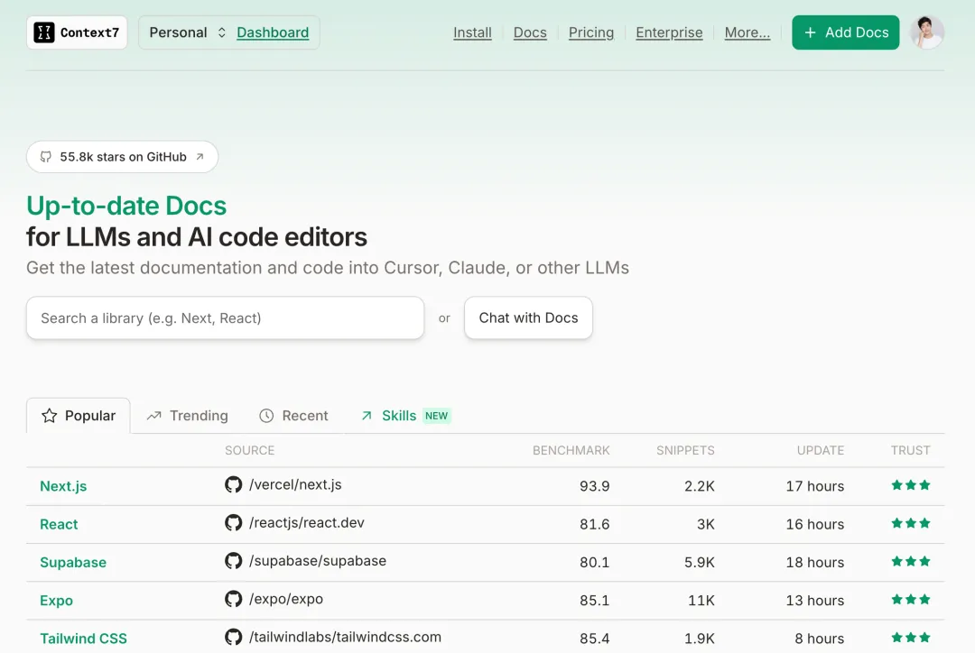The height and width of the screenshot is (653, 975).
Task: Switch to the Recent tab
Action: click(293, 416)
